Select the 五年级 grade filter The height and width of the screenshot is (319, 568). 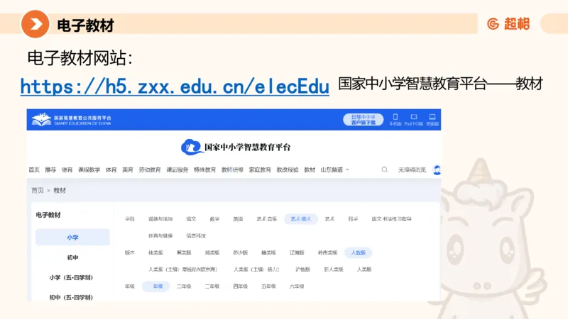[268, 286]
